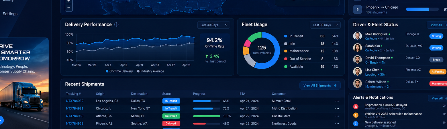Image resolution: width=447 pixels, height=129 pixels.
Task: Click the rank 5 badge for Phoenix route
Action: [x=357, y=9]
